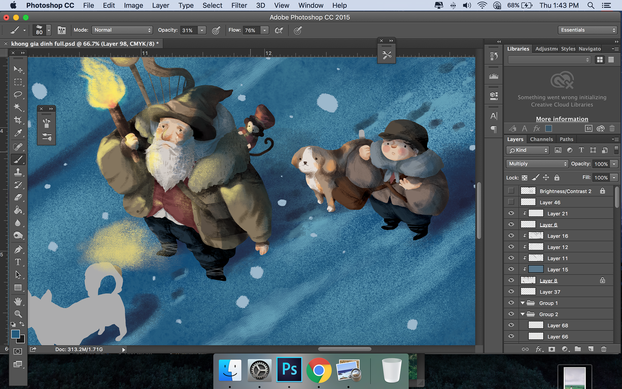Click the More information link

point(562,119)
